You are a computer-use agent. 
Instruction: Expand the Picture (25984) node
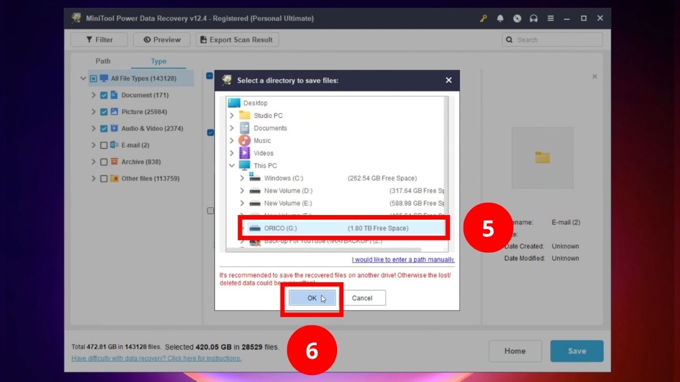coord(93,112)
